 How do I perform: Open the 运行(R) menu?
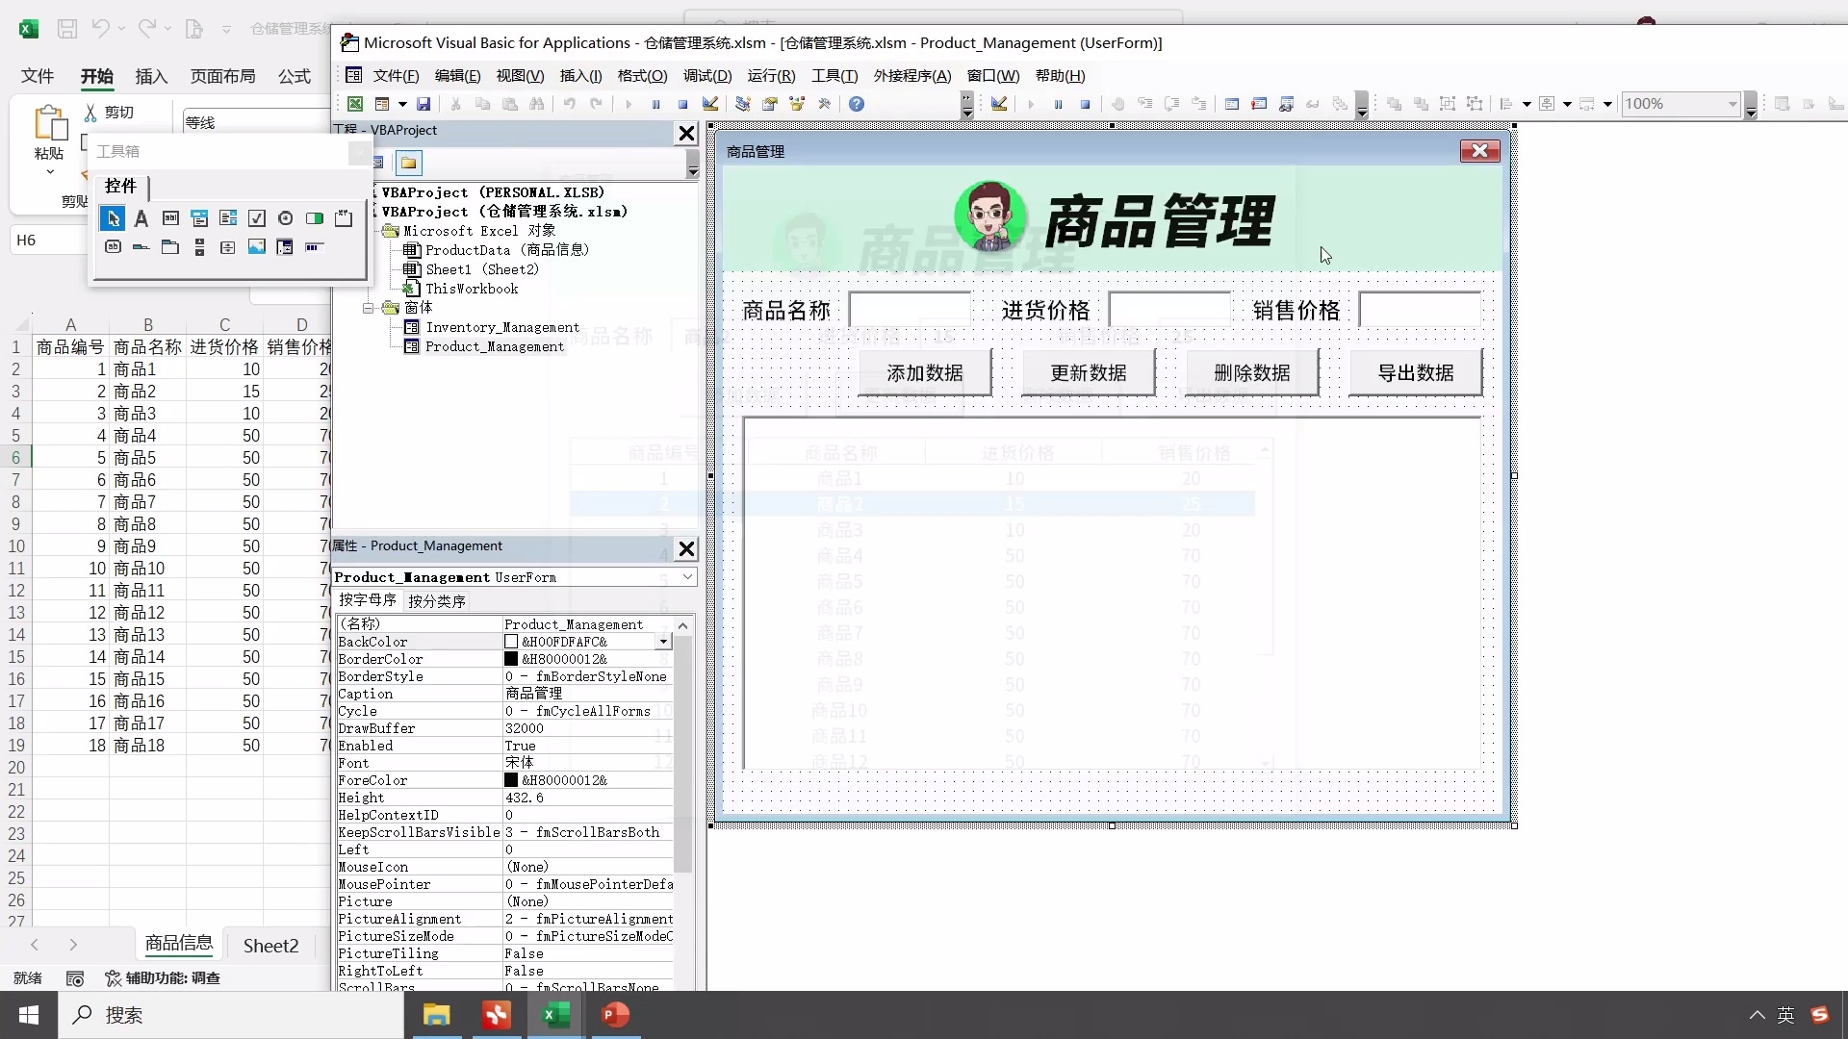(770, 76)
